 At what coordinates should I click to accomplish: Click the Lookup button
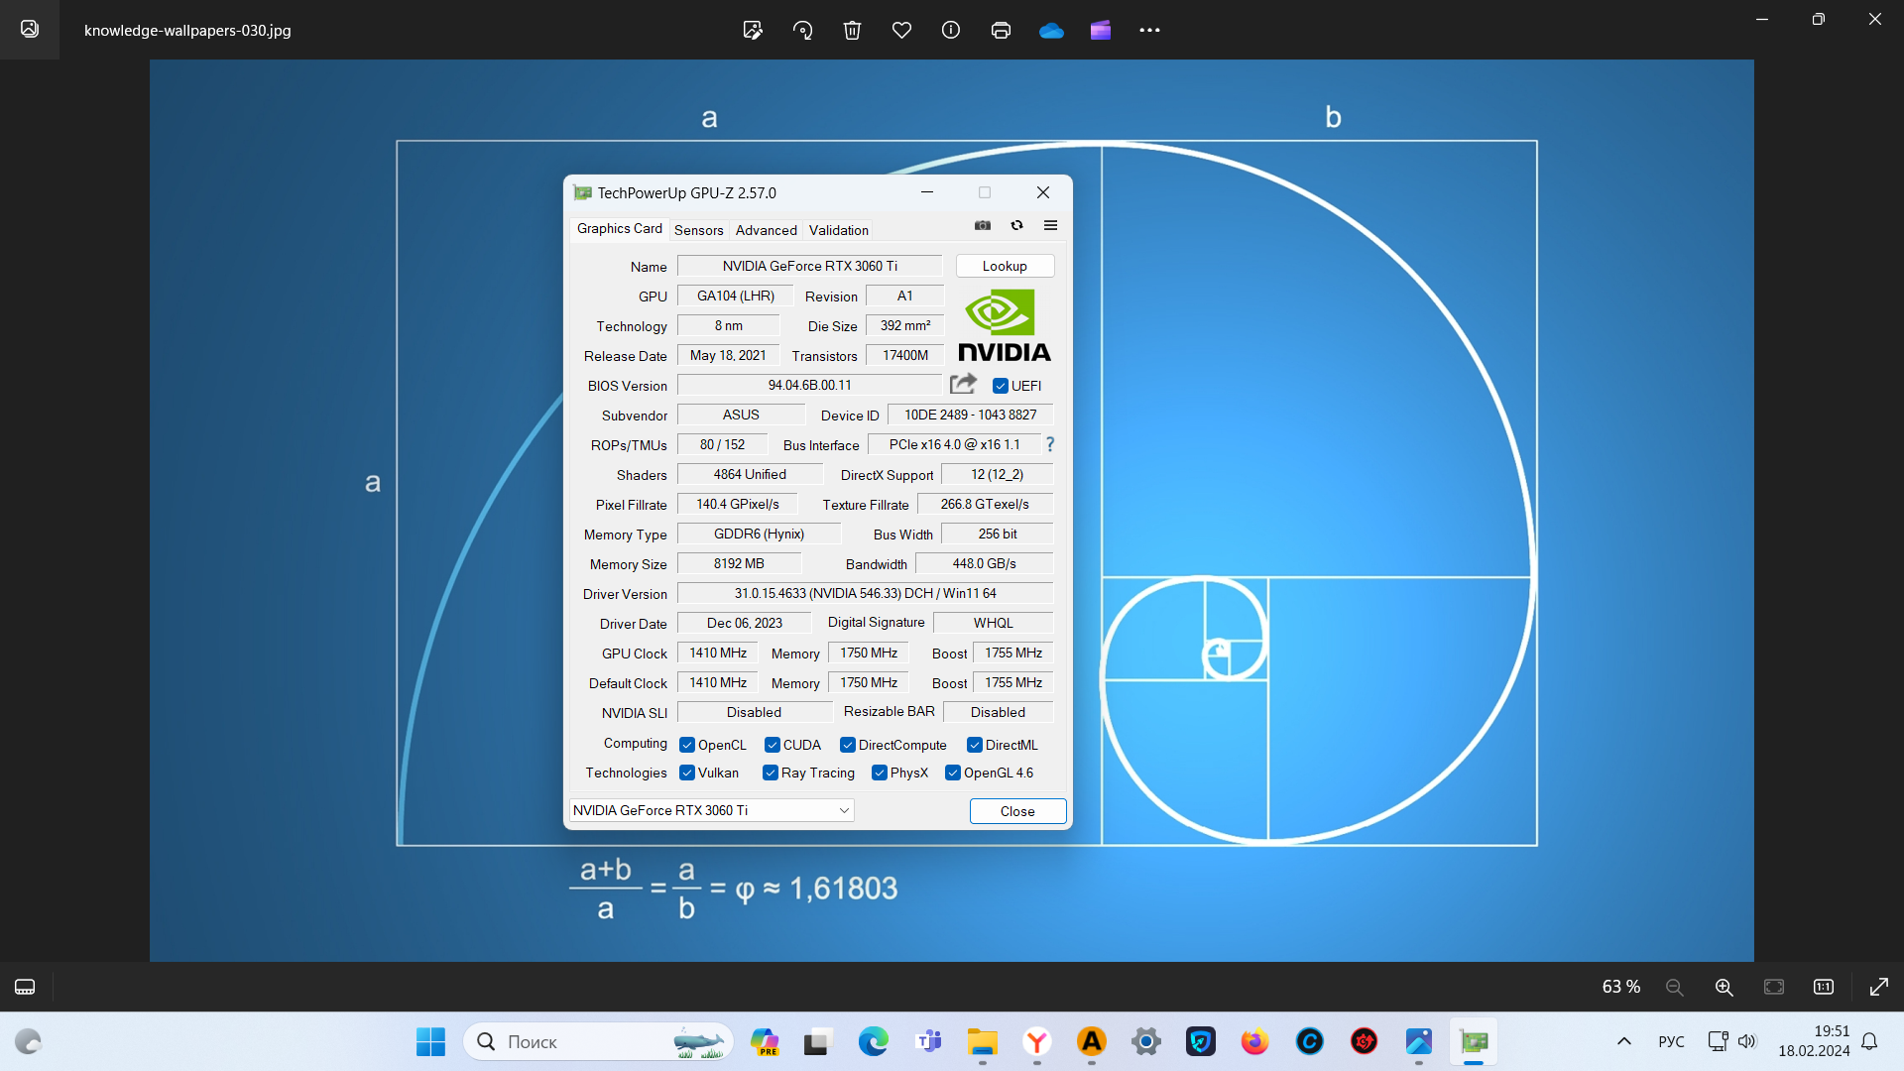point(1005,266)
